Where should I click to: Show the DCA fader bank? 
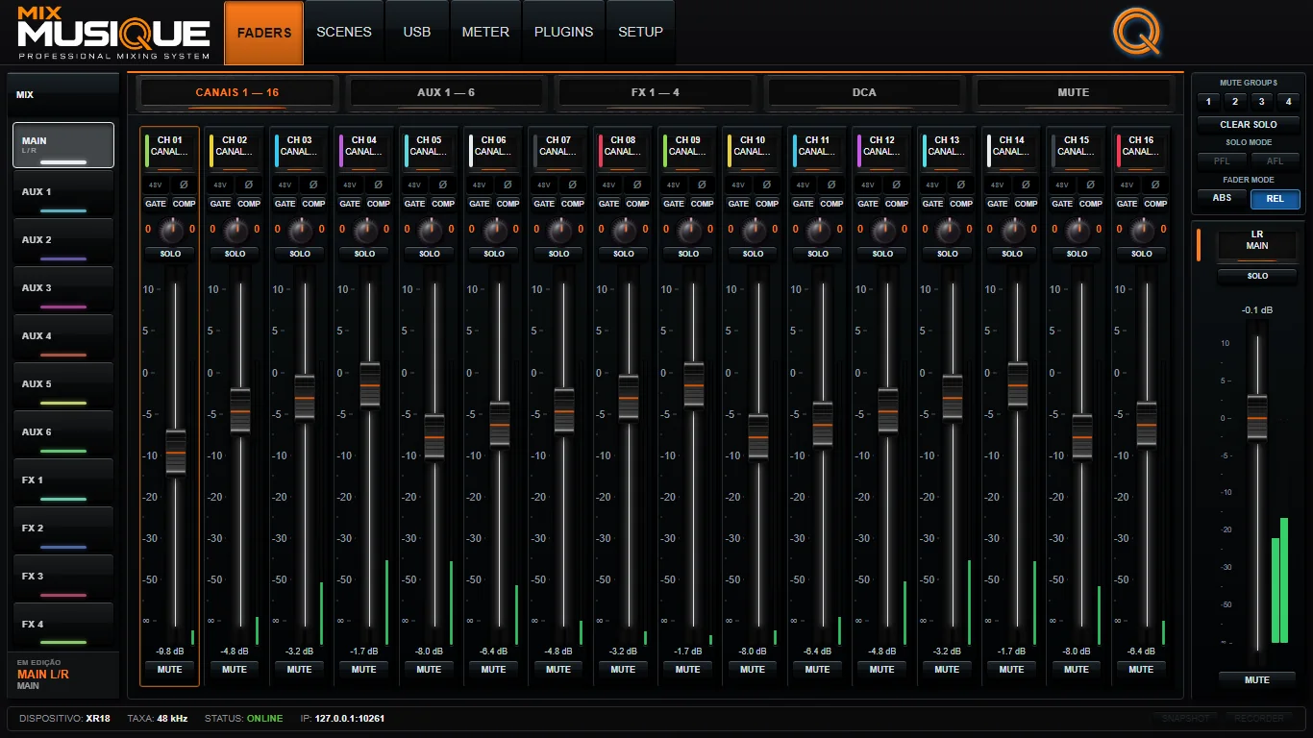[x=864, y=92]
